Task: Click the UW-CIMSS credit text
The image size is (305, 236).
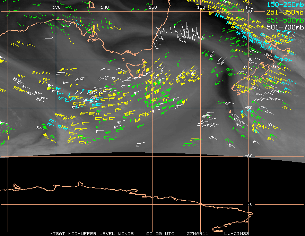Action: coord(236,234)
